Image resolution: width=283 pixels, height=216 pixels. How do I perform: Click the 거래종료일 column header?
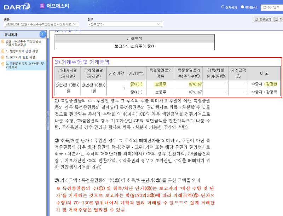93,73
